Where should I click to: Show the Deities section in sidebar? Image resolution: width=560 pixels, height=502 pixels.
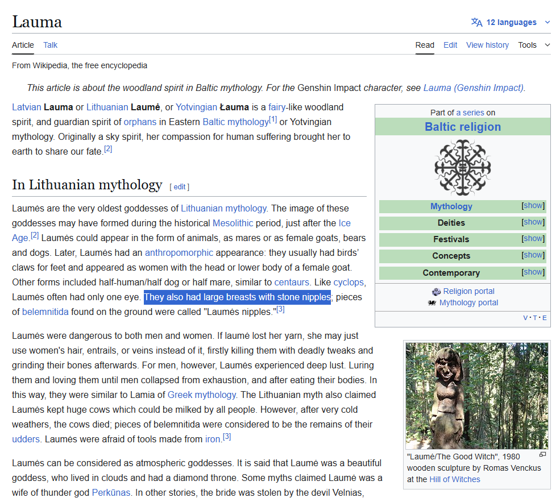tap(533, 222)
